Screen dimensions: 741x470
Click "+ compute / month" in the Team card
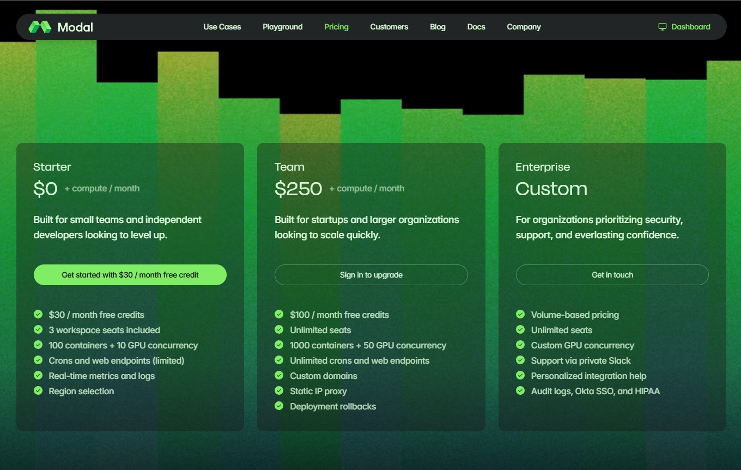[367, 189]
